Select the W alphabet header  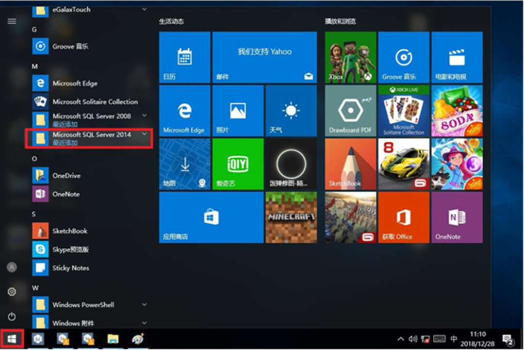[x=35, y=288]
